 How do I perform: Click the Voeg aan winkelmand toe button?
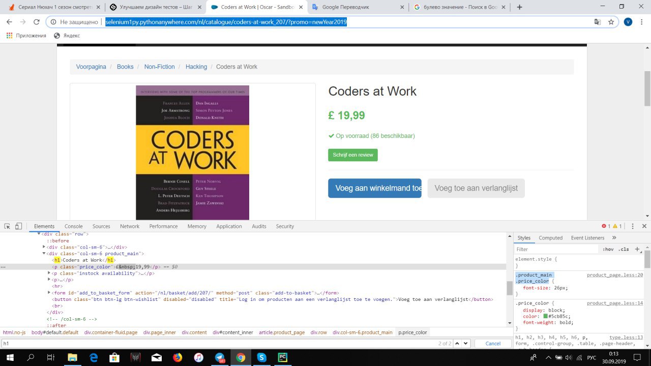point(375,188)
